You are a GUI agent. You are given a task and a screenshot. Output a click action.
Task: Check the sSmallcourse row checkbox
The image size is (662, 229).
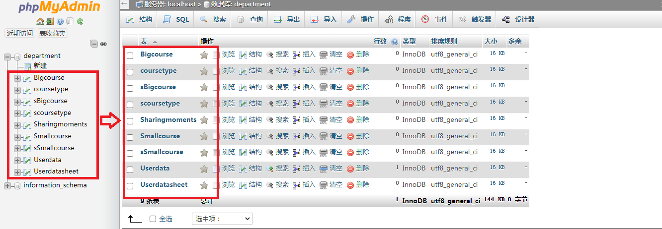coord(130,153)
